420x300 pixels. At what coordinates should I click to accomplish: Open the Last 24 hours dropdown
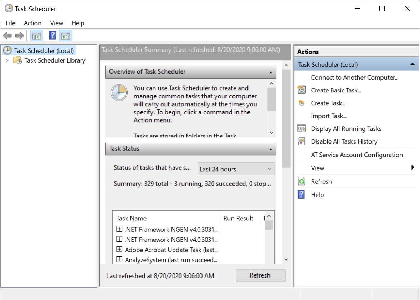point(236,169)
